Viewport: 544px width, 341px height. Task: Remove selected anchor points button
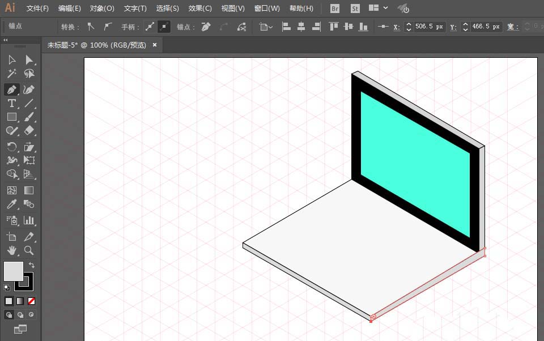coord(206,27)
